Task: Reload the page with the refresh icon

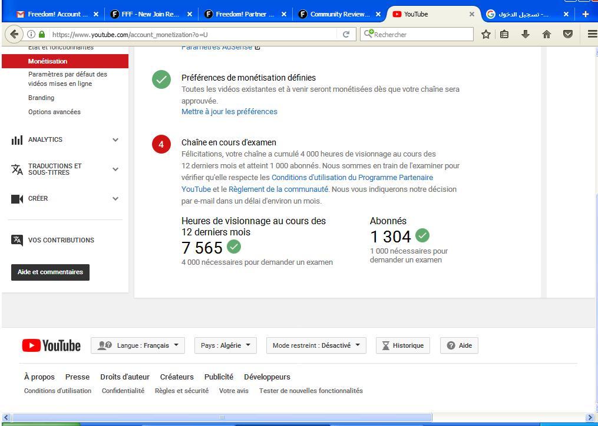Action: point(346,34)
